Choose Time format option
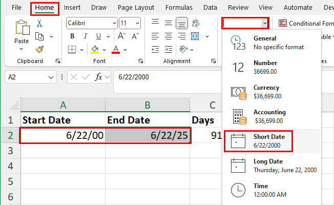 point(272,190)
